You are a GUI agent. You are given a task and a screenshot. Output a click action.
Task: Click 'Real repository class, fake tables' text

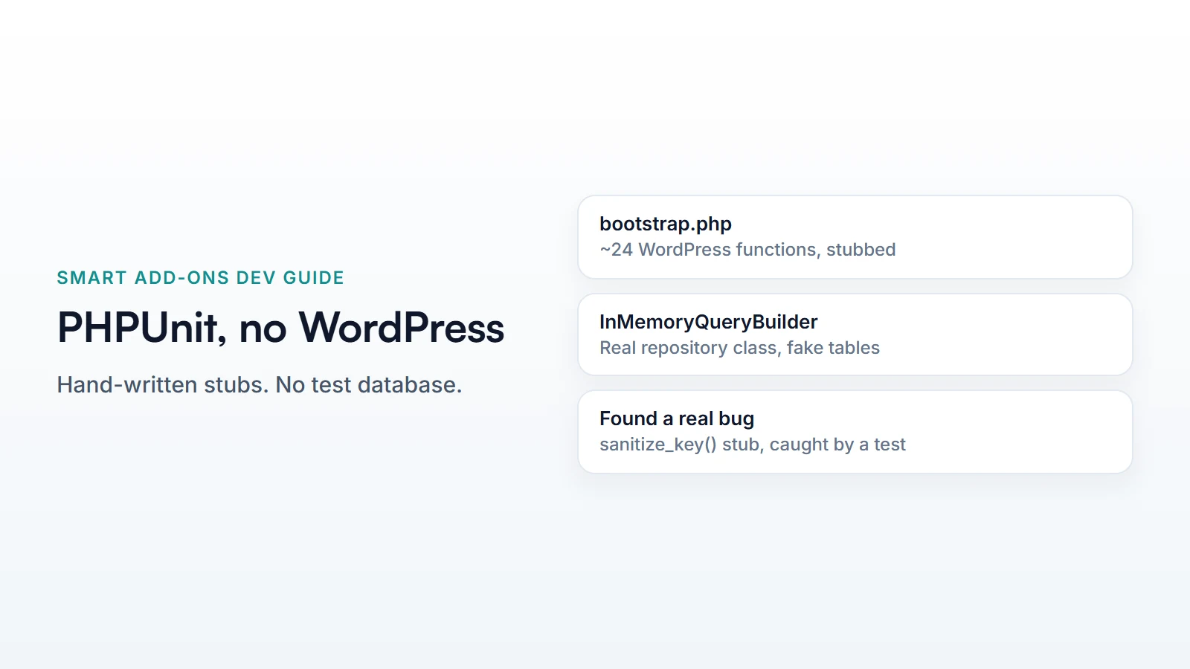[739, 348]
